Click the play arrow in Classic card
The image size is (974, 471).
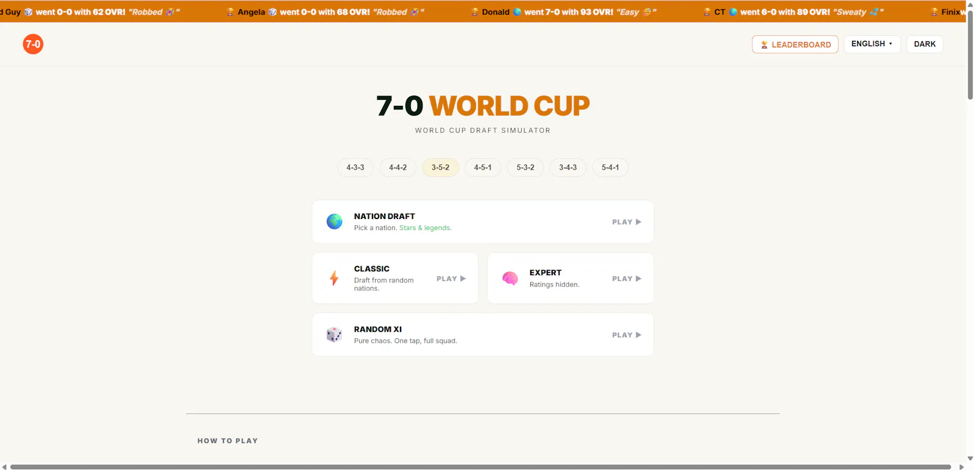(x=463, y=279)
